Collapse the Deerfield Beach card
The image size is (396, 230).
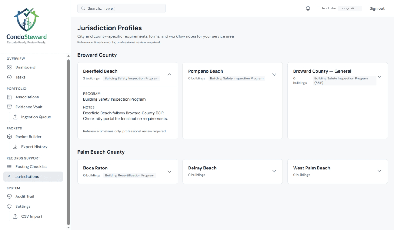(169, 74)
